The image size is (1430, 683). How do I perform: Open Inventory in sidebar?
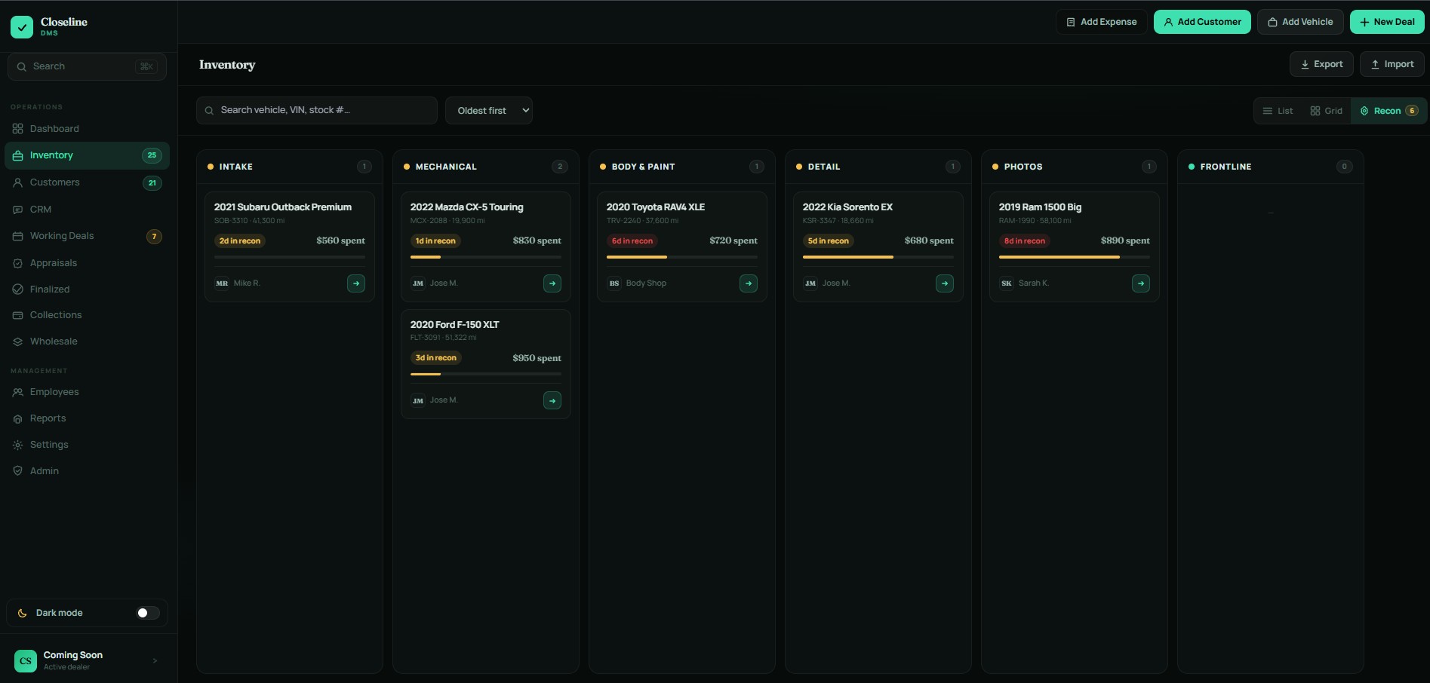pyautogui.click(x=87, y=155)
